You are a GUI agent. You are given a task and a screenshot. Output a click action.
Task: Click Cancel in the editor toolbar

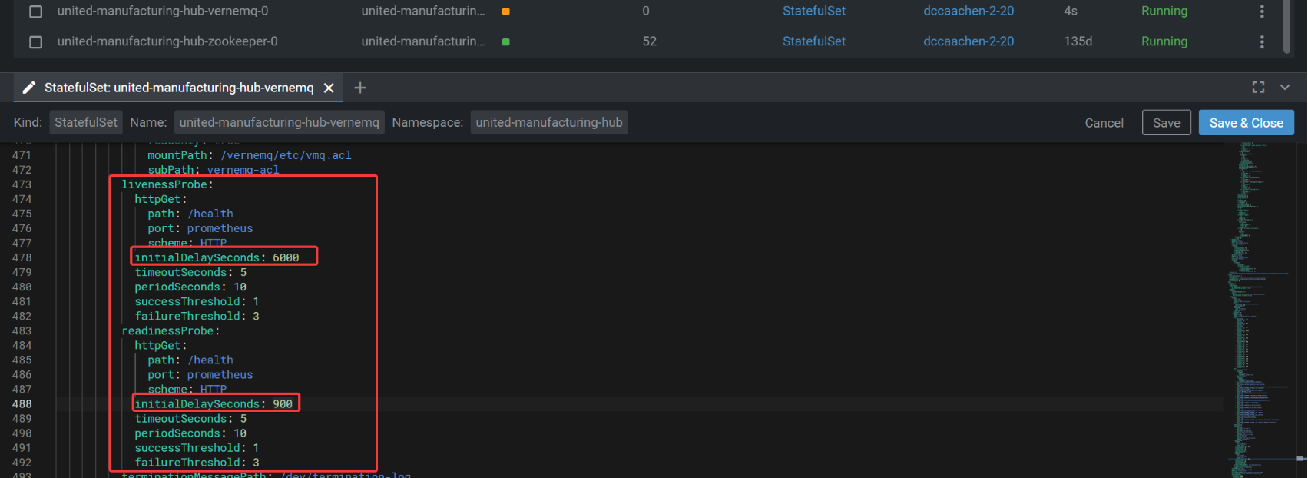1104,123
